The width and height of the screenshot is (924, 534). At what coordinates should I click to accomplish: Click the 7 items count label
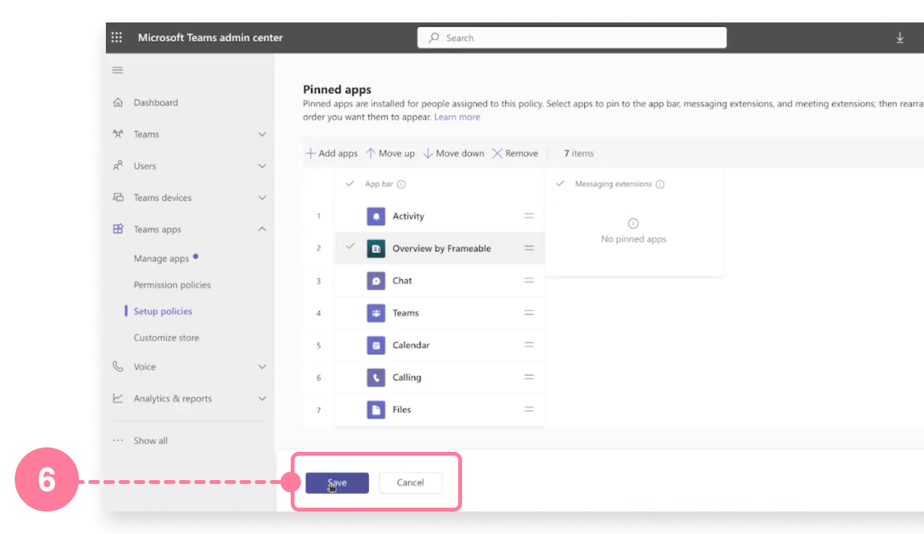point(579,153)
